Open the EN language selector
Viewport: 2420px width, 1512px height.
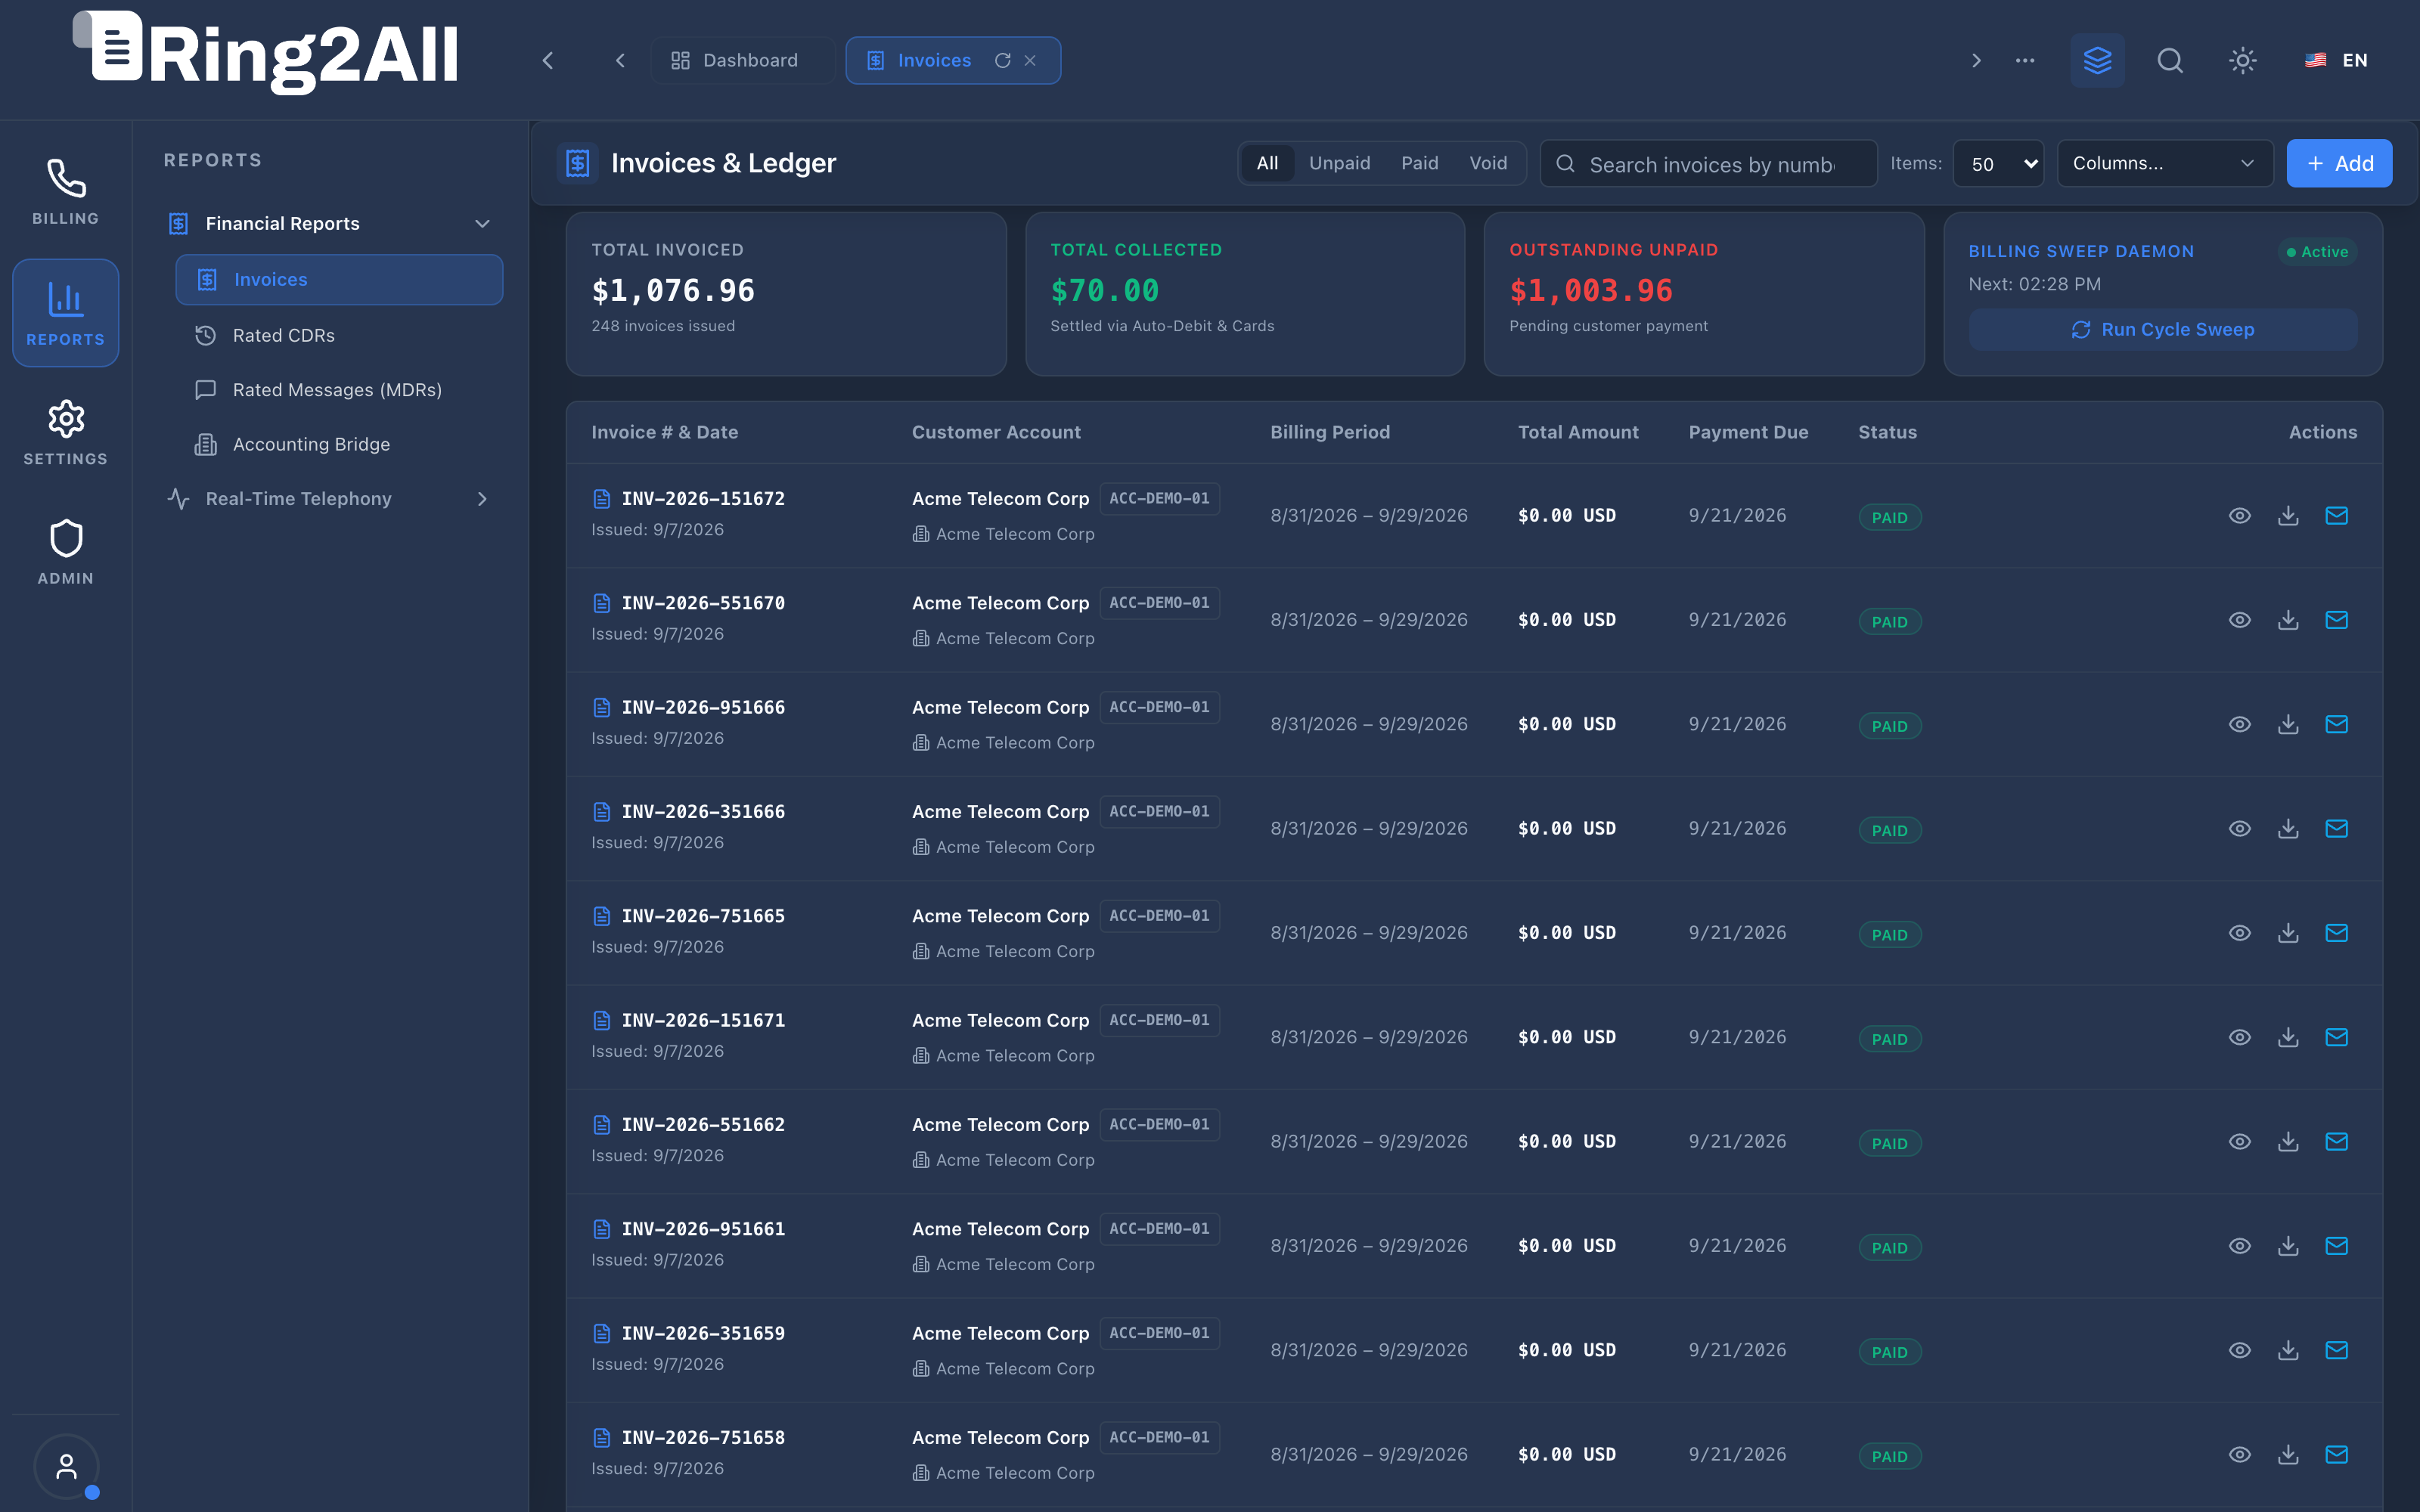[x=2337, y=60]
